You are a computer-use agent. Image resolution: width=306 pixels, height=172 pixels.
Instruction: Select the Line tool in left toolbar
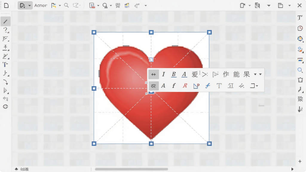click(5, 21)
